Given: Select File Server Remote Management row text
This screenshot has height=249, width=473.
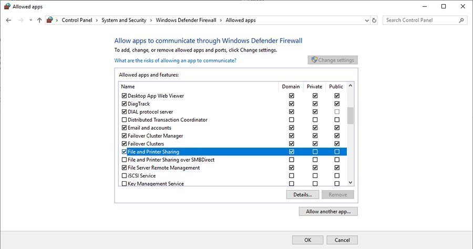Looking at the screenshot, I should coord(163,168).
